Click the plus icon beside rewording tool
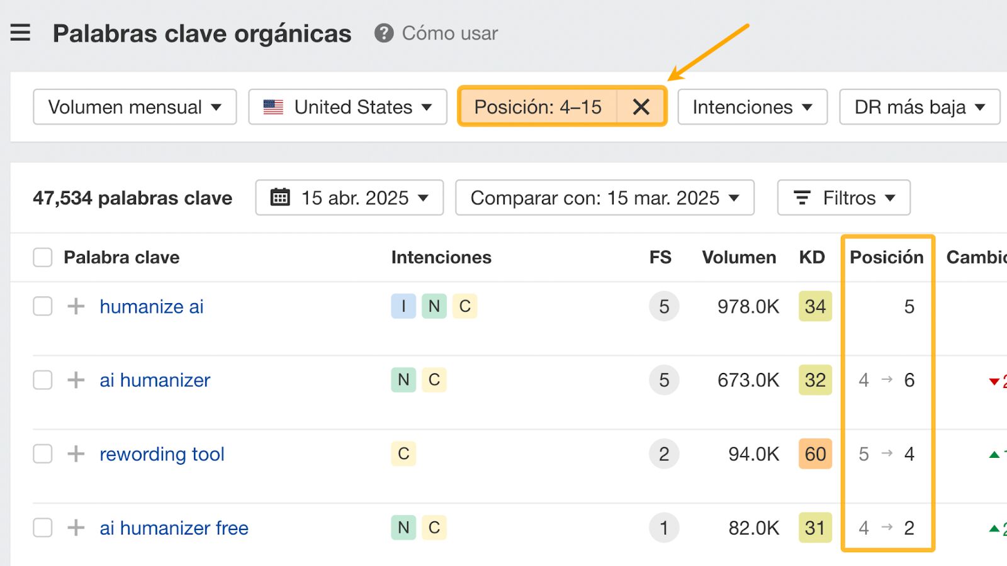Viewport: 1007px width, 566px height. click(x=76, y=453)
